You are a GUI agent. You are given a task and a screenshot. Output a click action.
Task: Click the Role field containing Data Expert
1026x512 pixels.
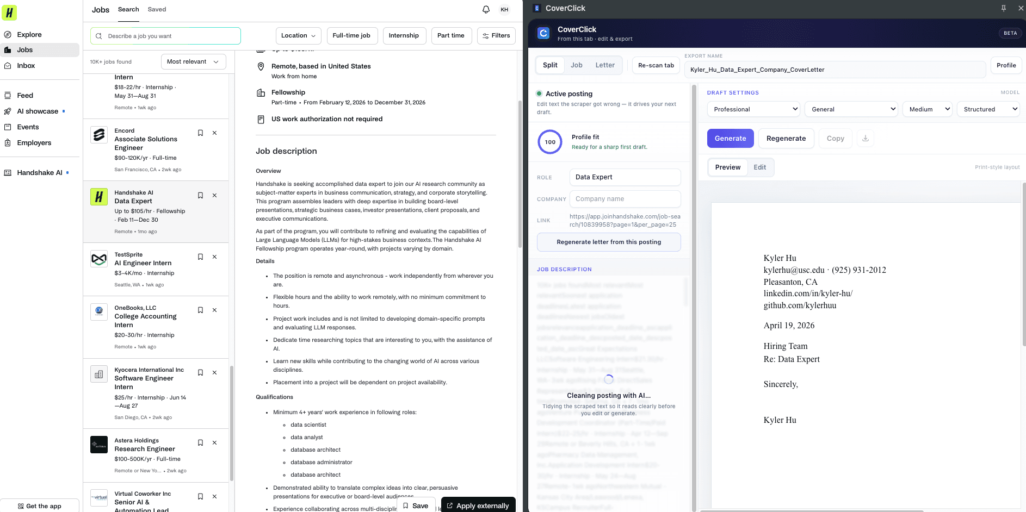click(625, 177)
